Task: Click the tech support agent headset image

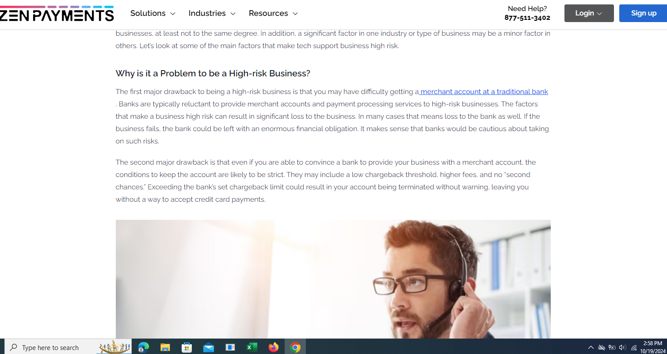Action: point(333,279)
